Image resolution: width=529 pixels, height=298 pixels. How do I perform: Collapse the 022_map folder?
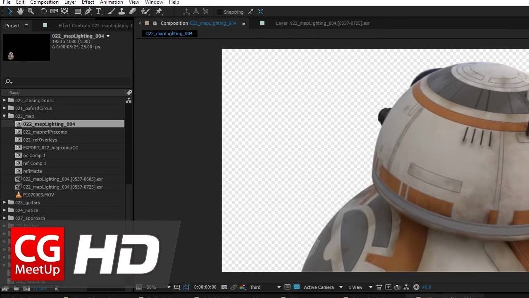(x=5, y=116)
